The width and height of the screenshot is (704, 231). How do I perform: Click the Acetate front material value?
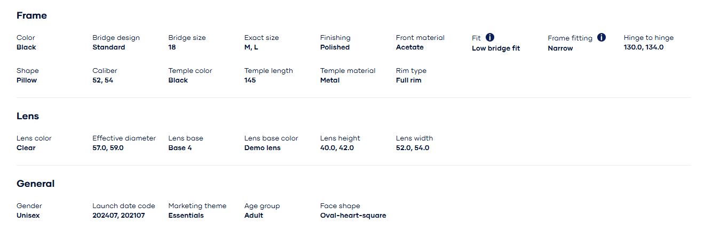coord(409,47)
